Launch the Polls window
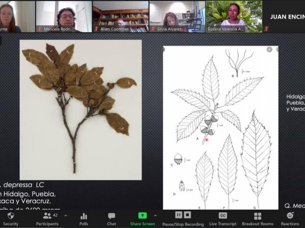This screenshot has width=305, height=228. click(x=83, y=218)
